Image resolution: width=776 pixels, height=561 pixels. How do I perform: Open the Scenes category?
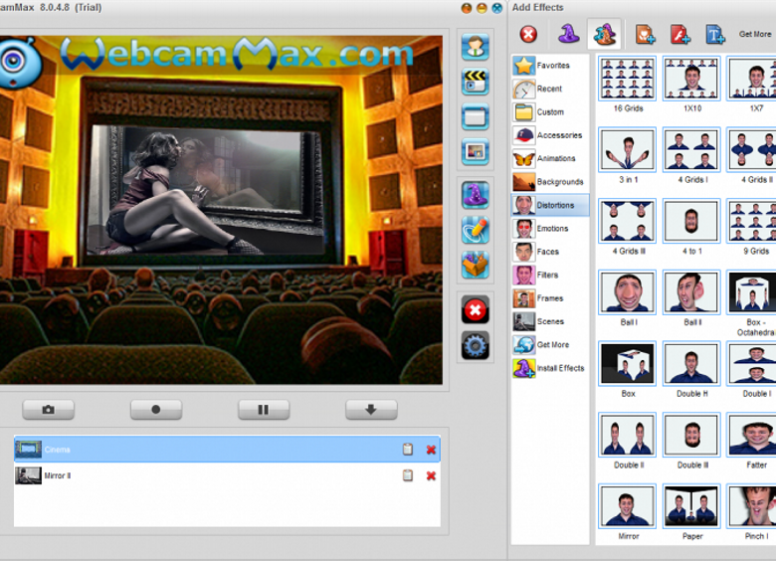[550, 321]
